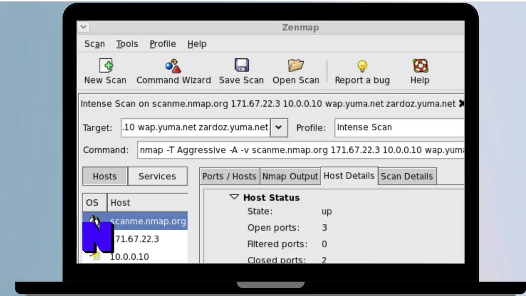Image resolution: width=526 pixels, height=296 pixels.
Task: Click the 'Open ports:' label
Action: pyautogui.click(x=273, y=228)
